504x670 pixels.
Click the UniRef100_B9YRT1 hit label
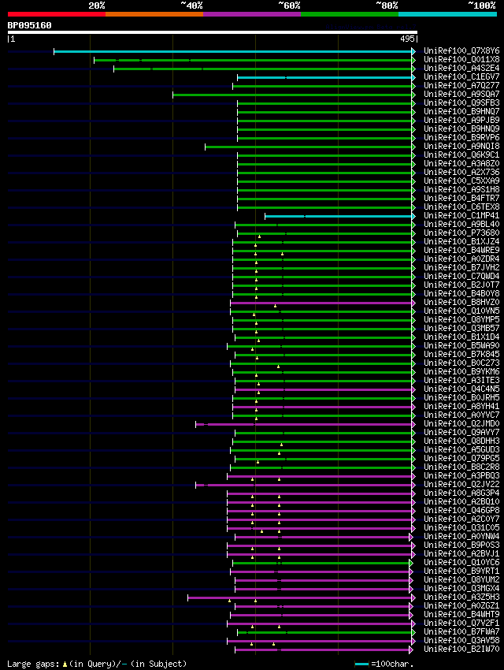click(461, 571)
